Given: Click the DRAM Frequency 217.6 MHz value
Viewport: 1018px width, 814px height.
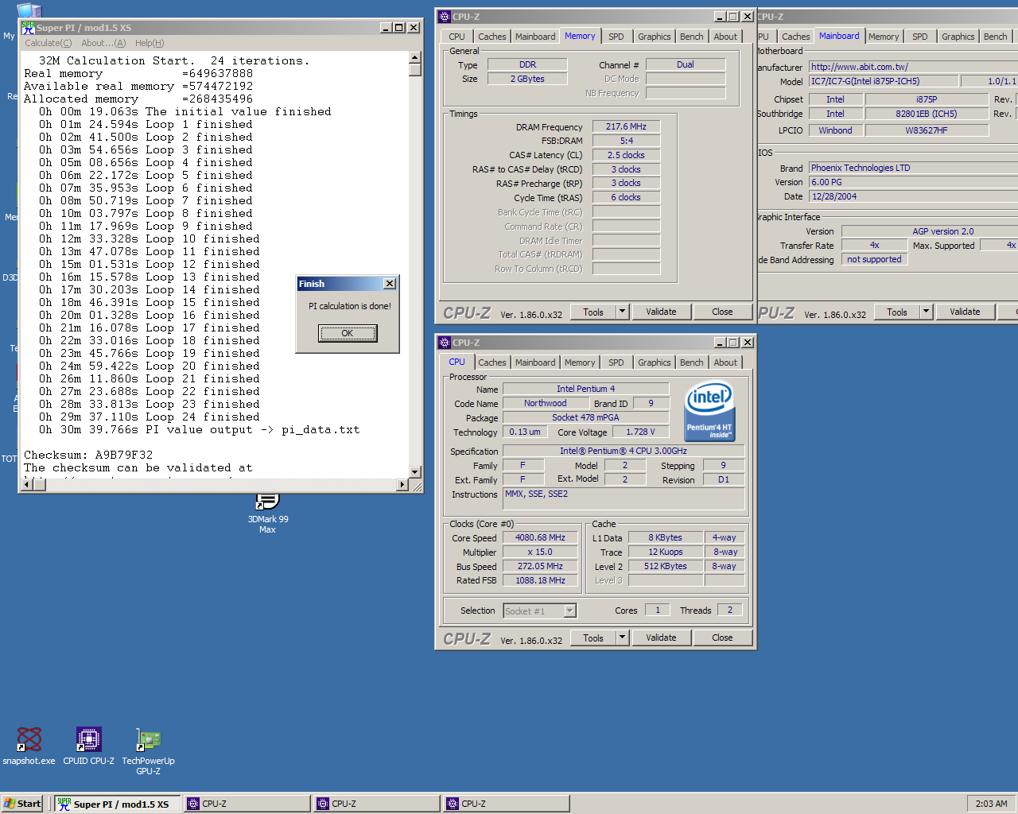Looking at the screenshot, I should (626, 126).
